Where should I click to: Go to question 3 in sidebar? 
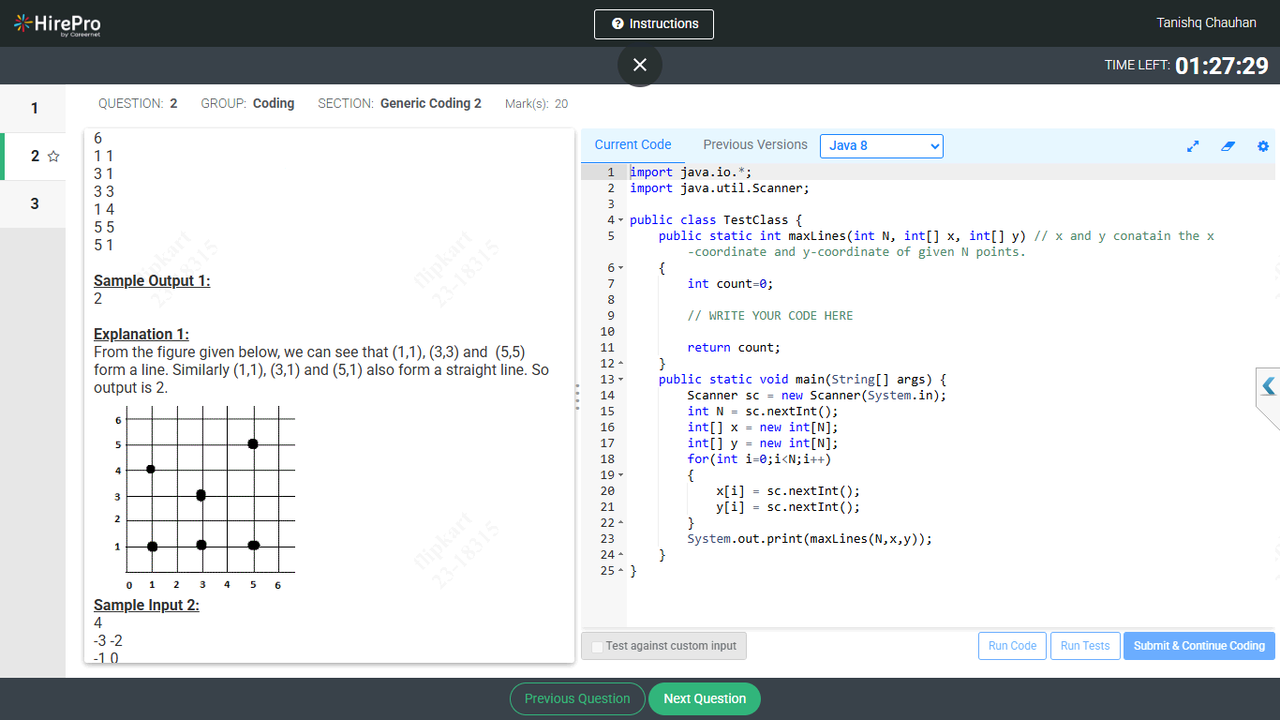(35, 203)
